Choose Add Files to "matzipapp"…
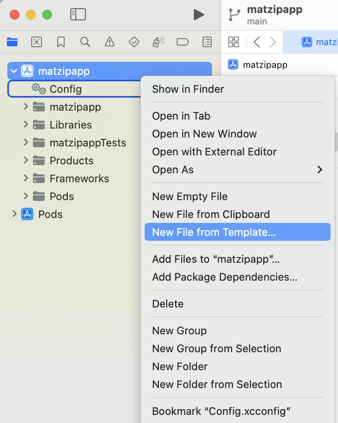The width and height of the screenshot is (338, 423). pyautogui.click(x=238, y=259)
